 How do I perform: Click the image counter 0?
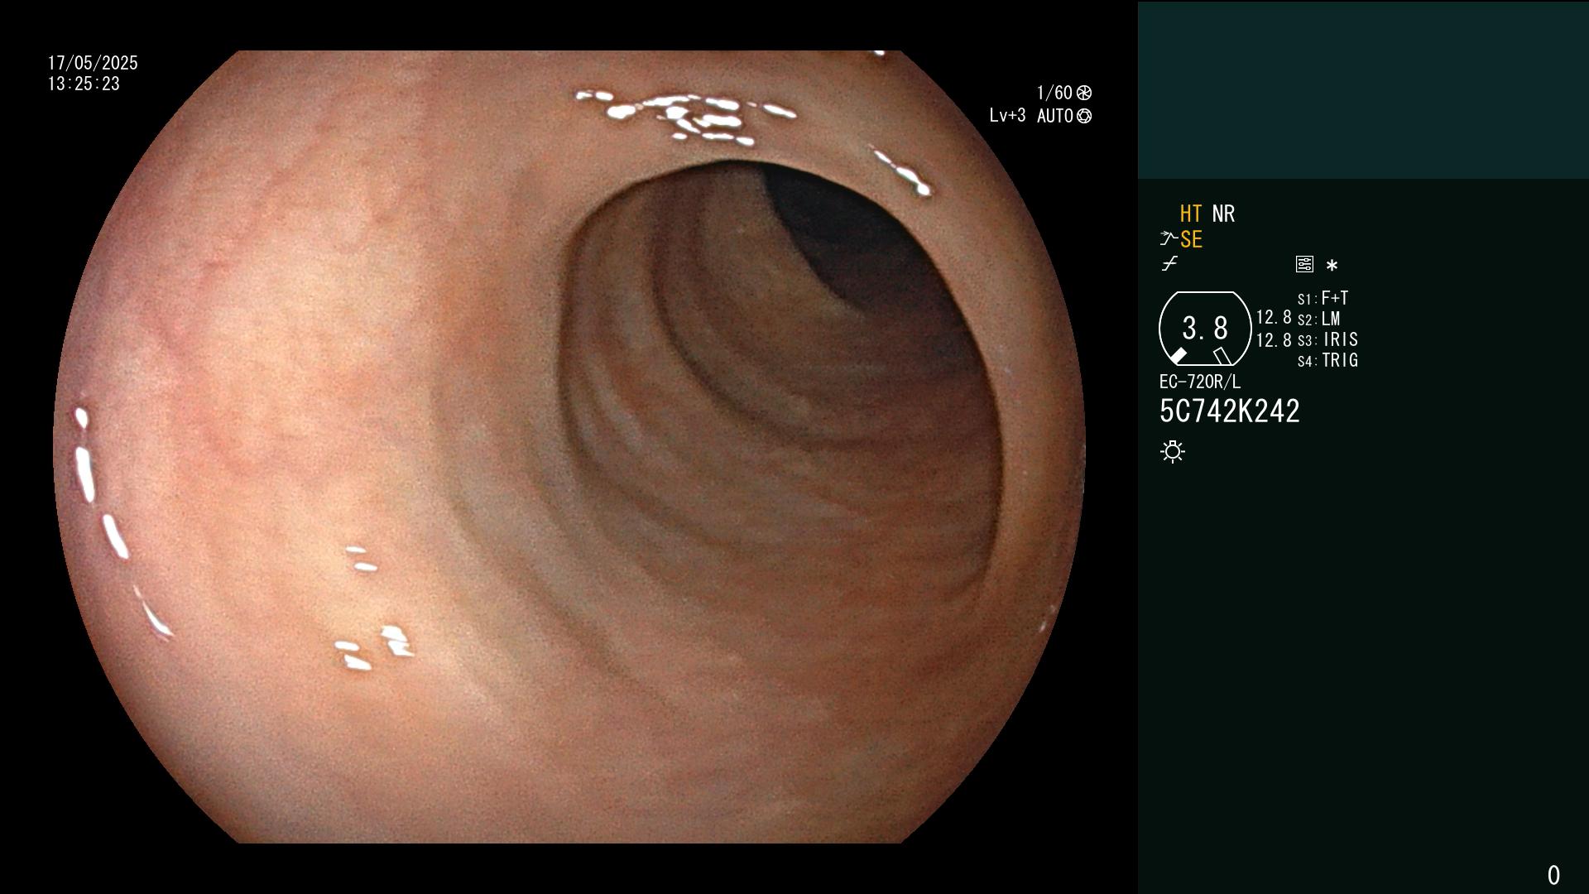[x=1553, y=875]
